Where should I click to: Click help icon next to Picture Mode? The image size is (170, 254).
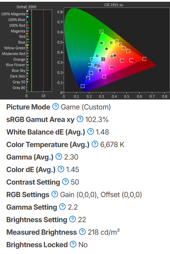coord(56,107)
